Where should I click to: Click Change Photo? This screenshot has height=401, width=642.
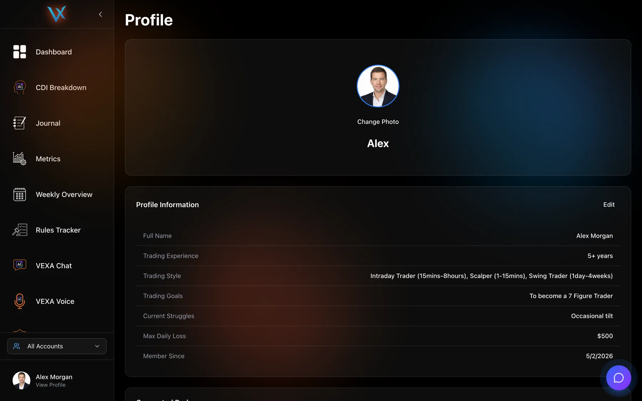pyautogui.click(x=378, y=122)
